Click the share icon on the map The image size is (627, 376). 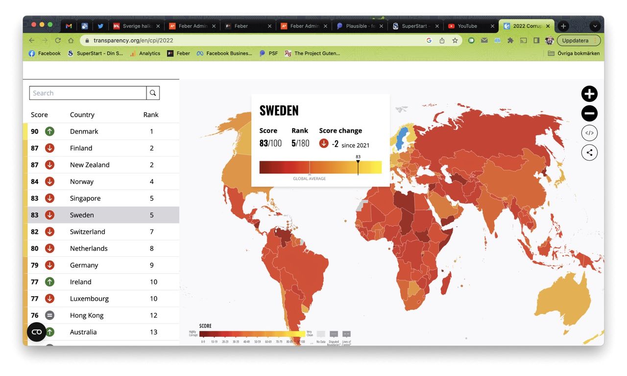589,152
